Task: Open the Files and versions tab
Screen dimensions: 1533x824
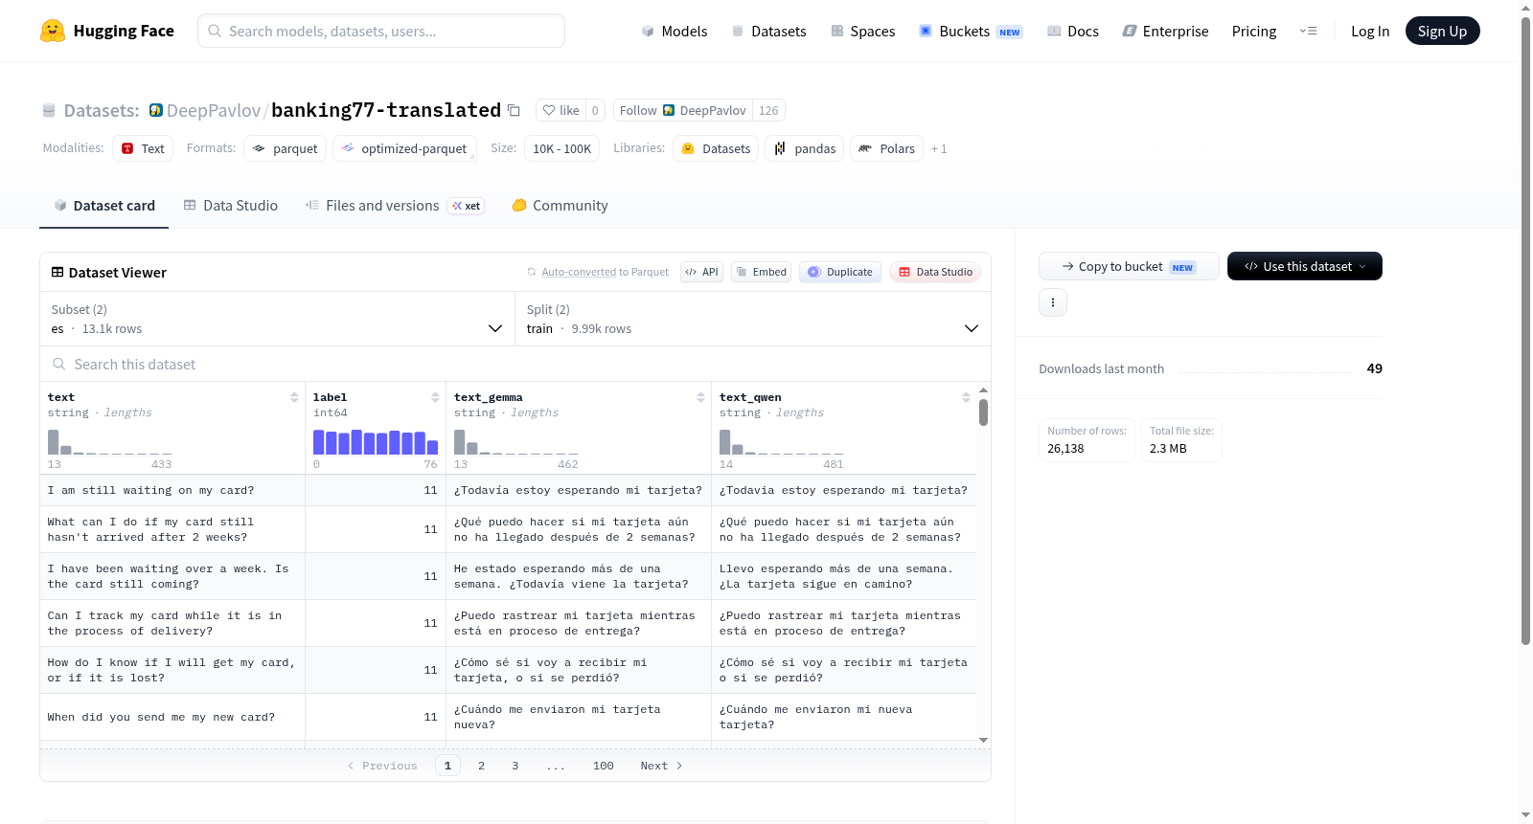Action: [395, 206]
